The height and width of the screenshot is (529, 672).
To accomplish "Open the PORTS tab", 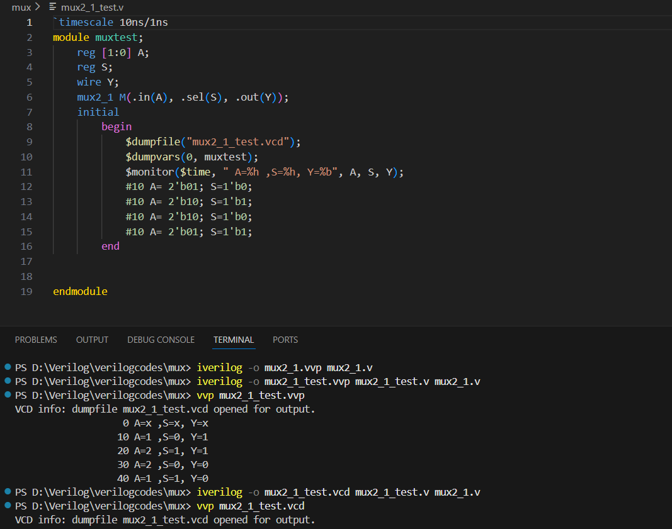I will tap(285, 340).
